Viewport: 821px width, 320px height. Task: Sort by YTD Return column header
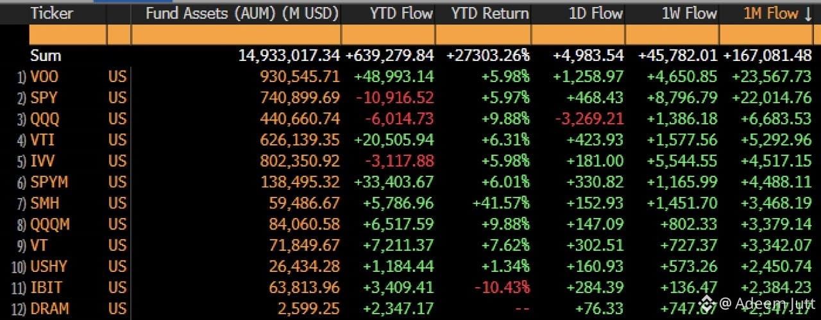click(x=490, y=13)
